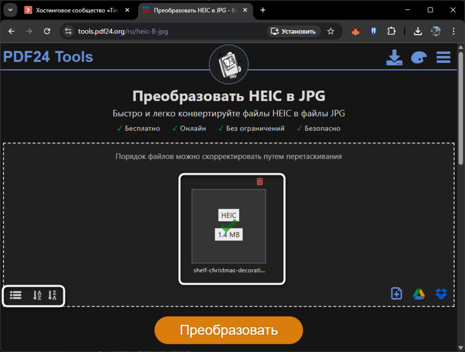Delete the uploaded HEIC file via trash icon
465x352 pixels.
click(x=259, y=180)
